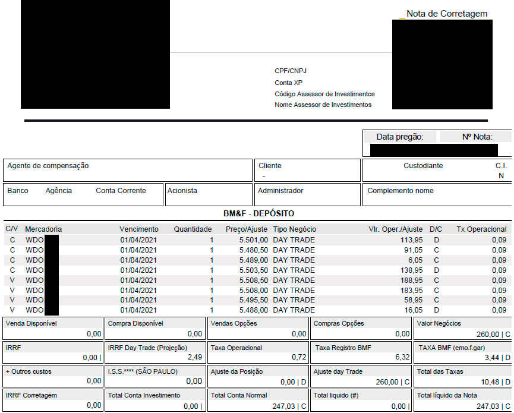
Task: Click 'IRRF Day Trade (Projeção)' value 2,49
Action: (x=195, y=357)
